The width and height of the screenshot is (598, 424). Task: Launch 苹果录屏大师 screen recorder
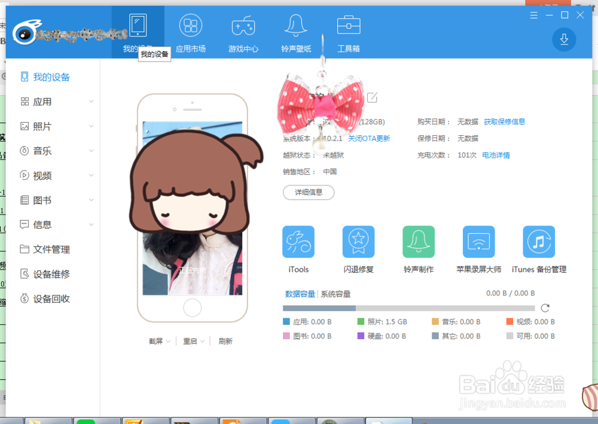click(478, 242)
